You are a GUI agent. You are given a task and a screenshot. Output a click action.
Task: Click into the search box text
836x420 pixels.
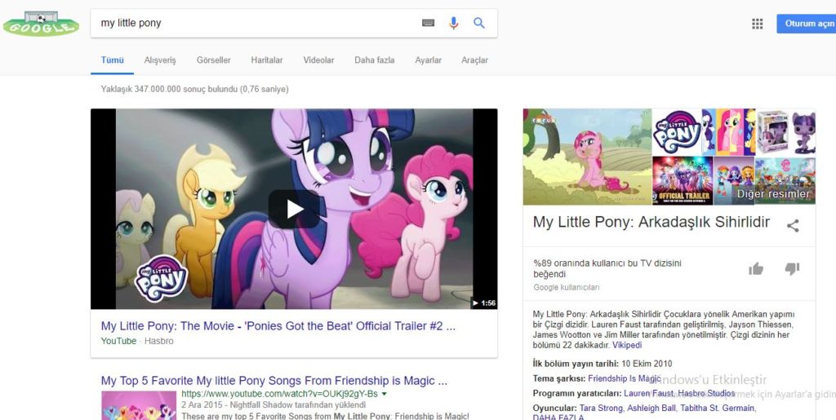pos(245,24)
